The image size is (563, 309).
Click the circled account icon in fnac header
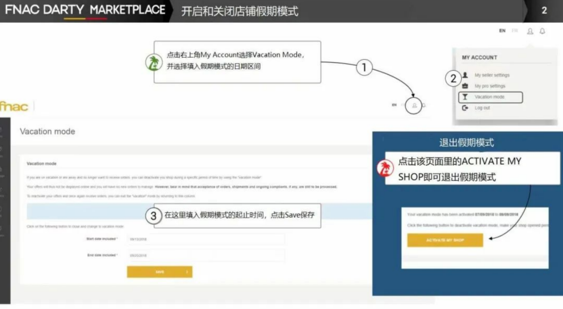coord(414,105)
